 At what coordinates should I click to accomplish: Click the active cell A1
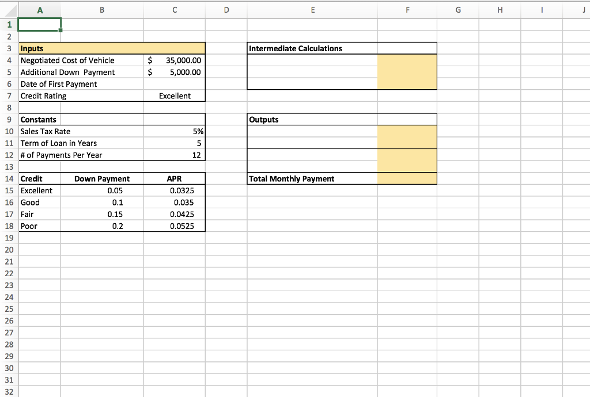(x=40, y=25)
